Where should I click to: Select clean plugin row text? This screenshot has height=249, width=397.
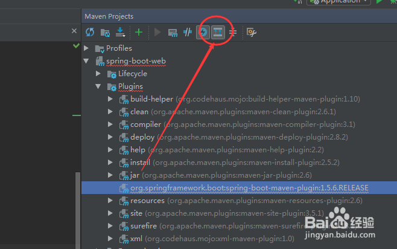coord(233,112)
